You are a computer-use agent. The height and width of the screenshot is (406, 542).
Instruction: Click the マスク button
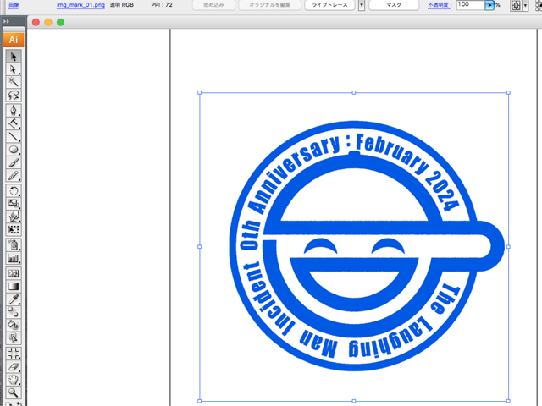coord(394,5)
